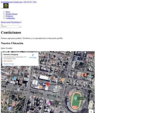Click the Contáctanos page heading

[11, 32]
